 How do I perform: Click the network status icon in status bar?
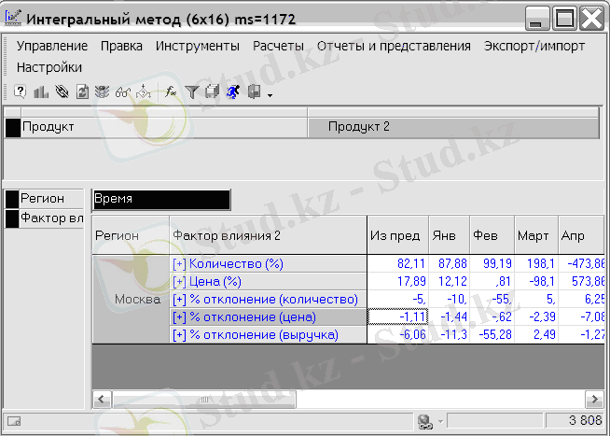click(424, 422)
